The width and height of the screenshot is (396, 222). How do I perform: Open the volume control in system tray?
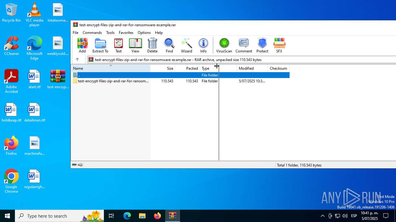tap(345, 216)
